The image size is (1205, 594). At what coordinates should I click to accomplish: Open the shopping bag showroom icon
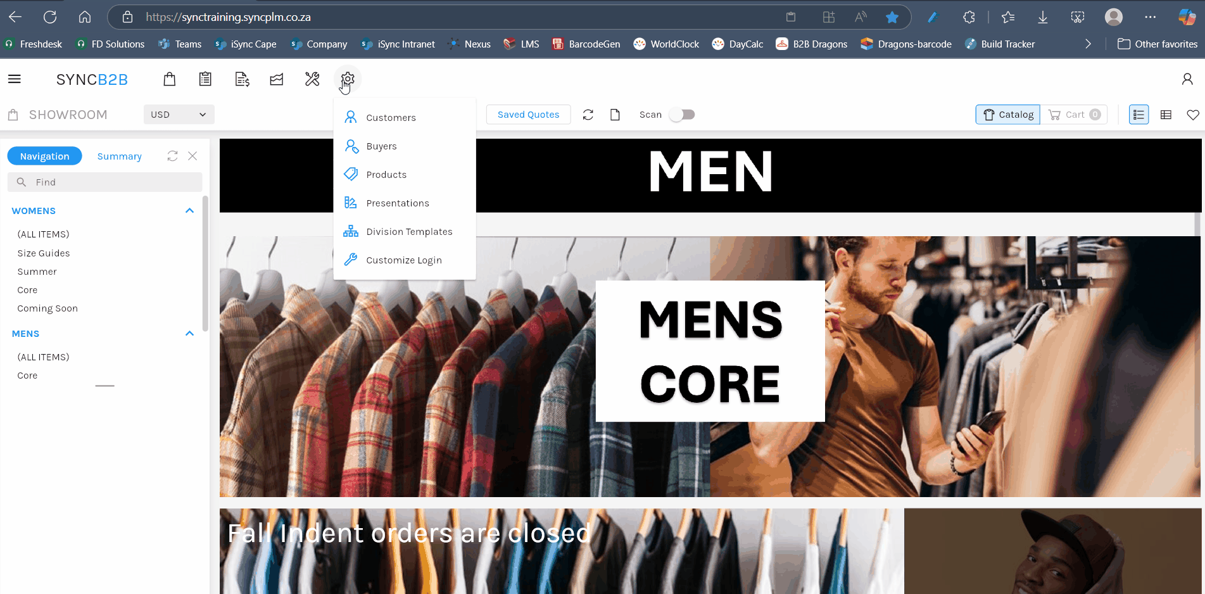point(169,79)
